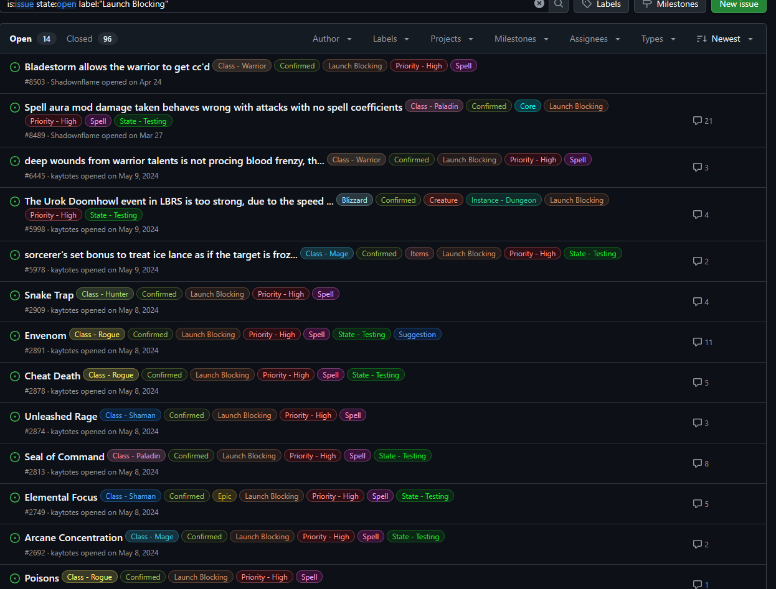The height and width of the screenshot is (589, 776).
Task: Click the Core label on Spell aura issue
Action: click(528, 106)
